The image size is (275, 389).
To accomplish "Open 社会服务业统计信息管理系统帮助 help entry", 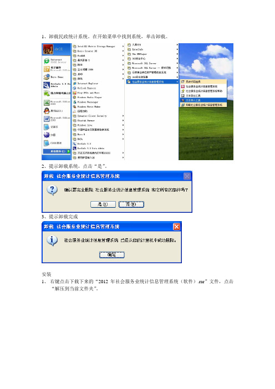I will click(x=203, y=91).
